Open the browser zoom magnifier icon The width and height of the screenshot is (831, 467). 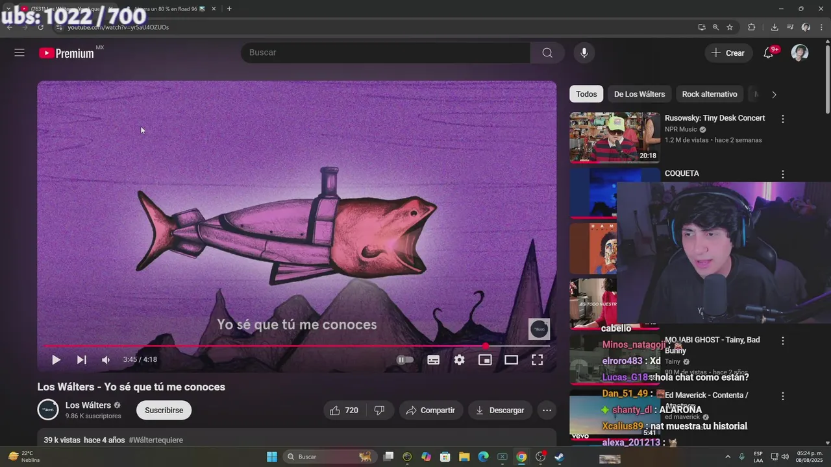click(715, 27)
